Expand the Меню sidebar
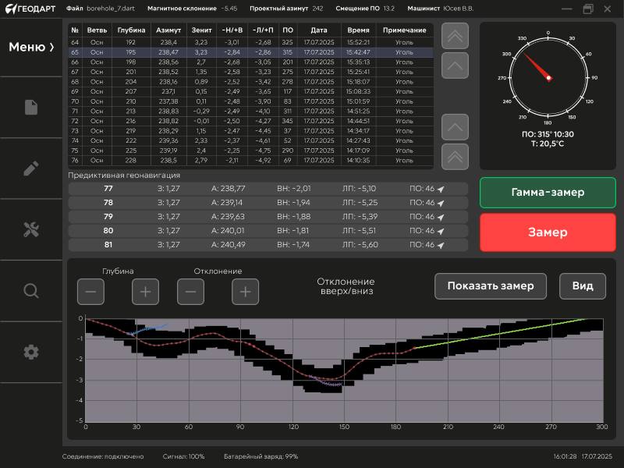 pyautogui.click(x=31, y=47)
